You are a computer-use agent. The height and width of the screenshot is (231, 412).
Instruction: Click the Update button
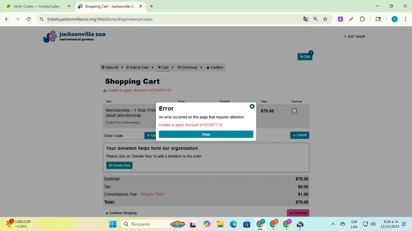point(300,135)
